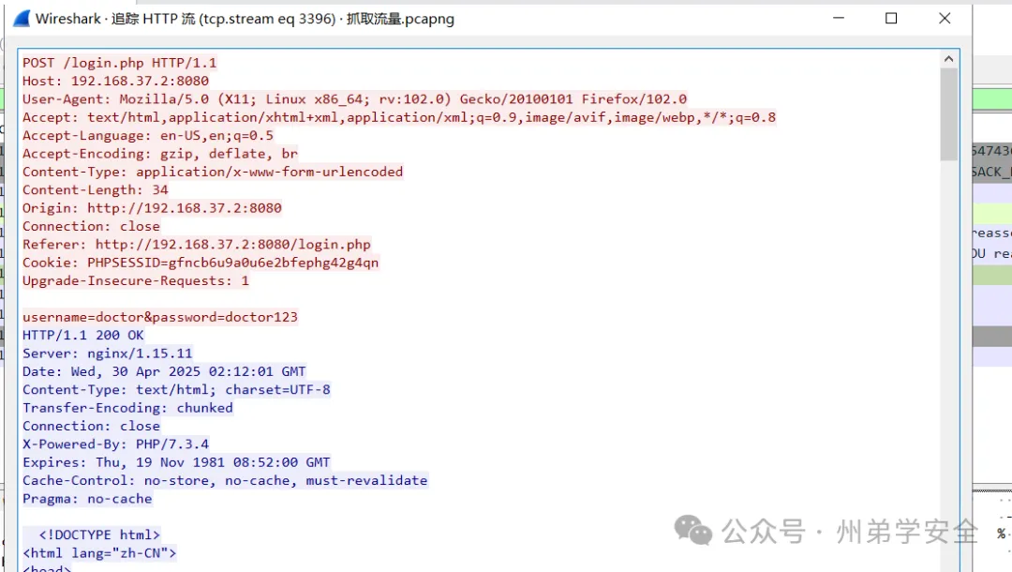This screenshot has height=572, width=1012.
Task: Maximize the Follow HTTP Stream window
Action: pos(891,18)
